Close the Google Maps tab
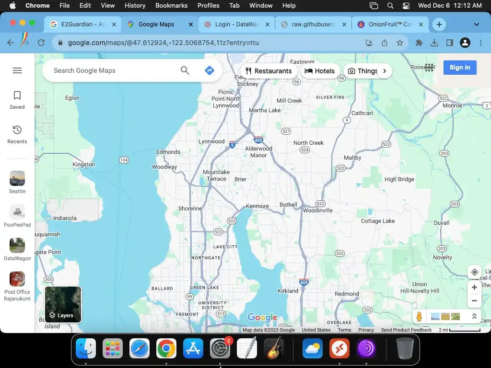Screen dimensions: 491x368 (191, 24)
